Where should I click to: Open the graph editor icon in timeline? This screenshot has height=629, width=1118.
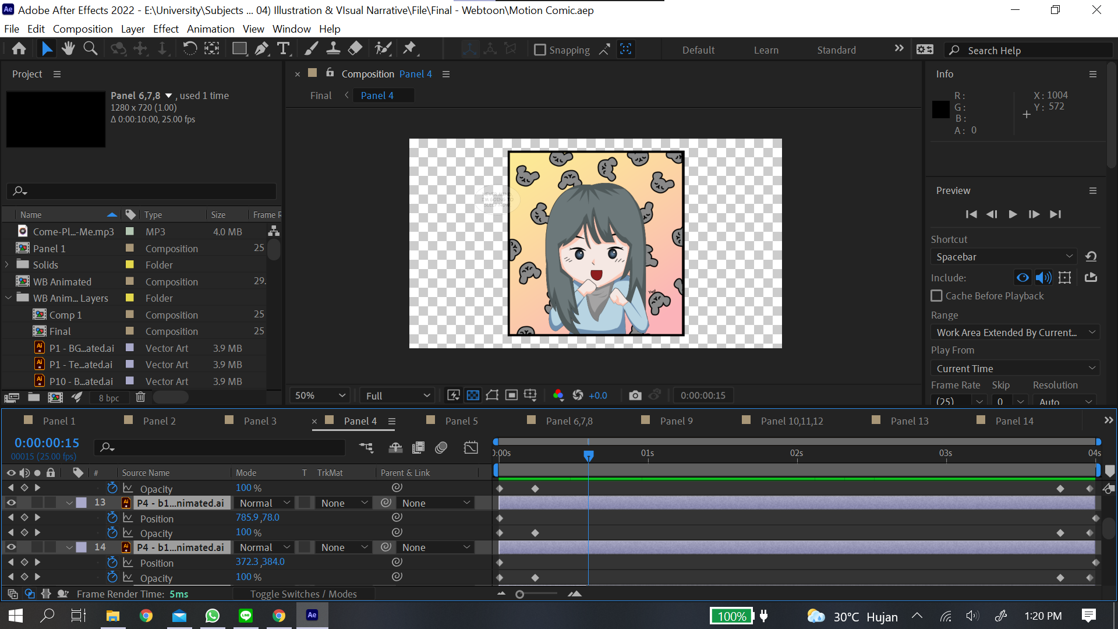click(x=470, y=447)
